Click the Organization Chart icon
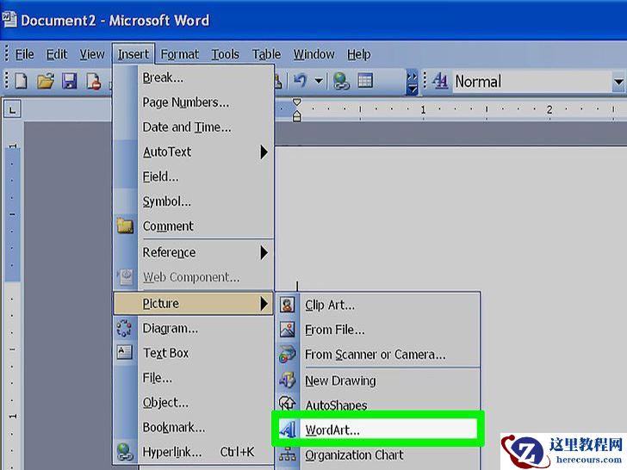The width and height of the screenshot is (627, 470). coord(287,455)
